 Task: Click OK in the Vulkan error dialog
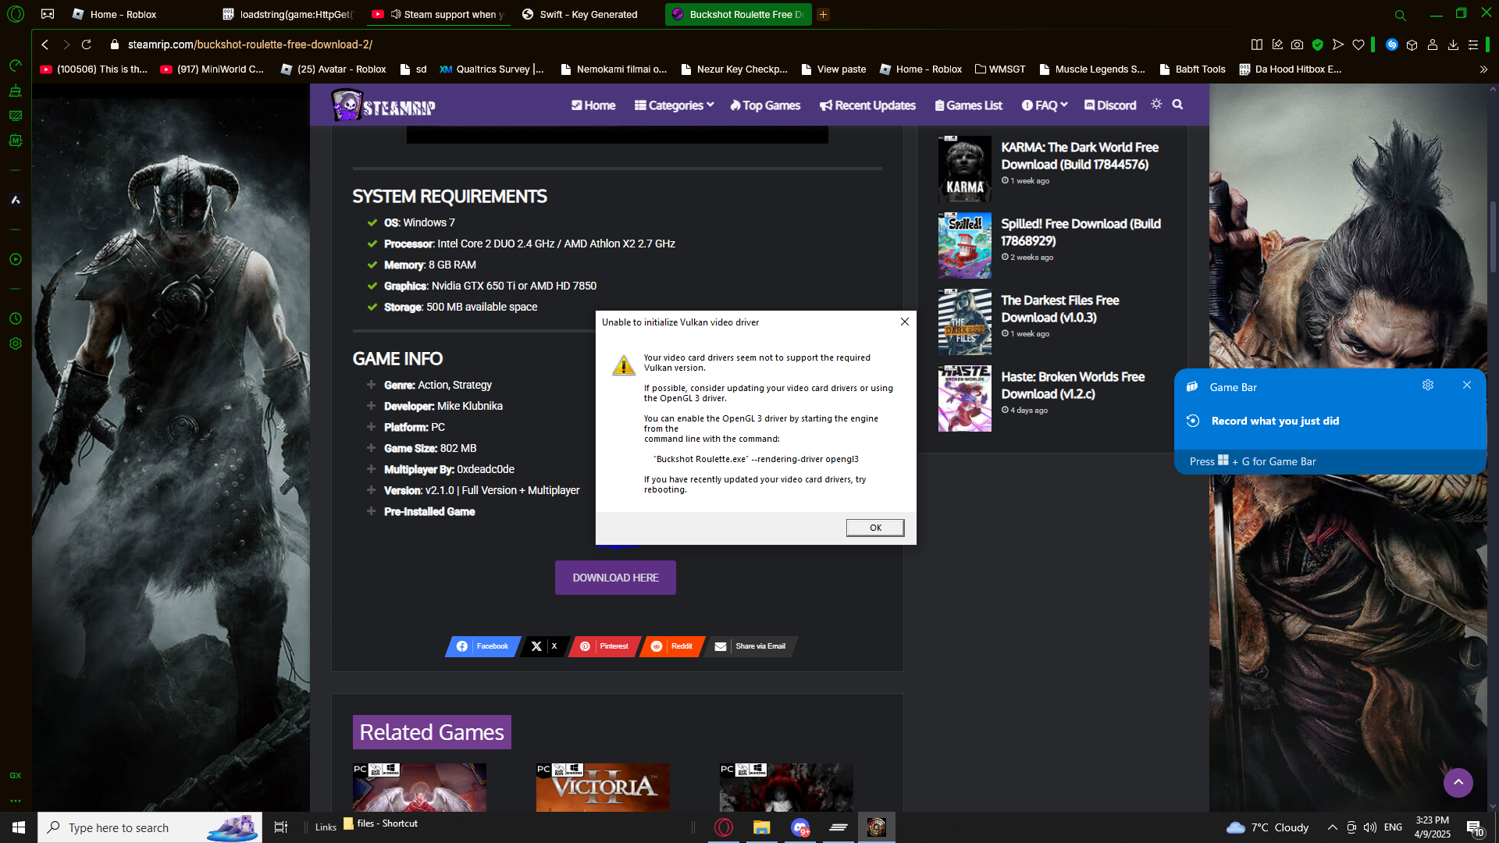(x=875, y=528)
